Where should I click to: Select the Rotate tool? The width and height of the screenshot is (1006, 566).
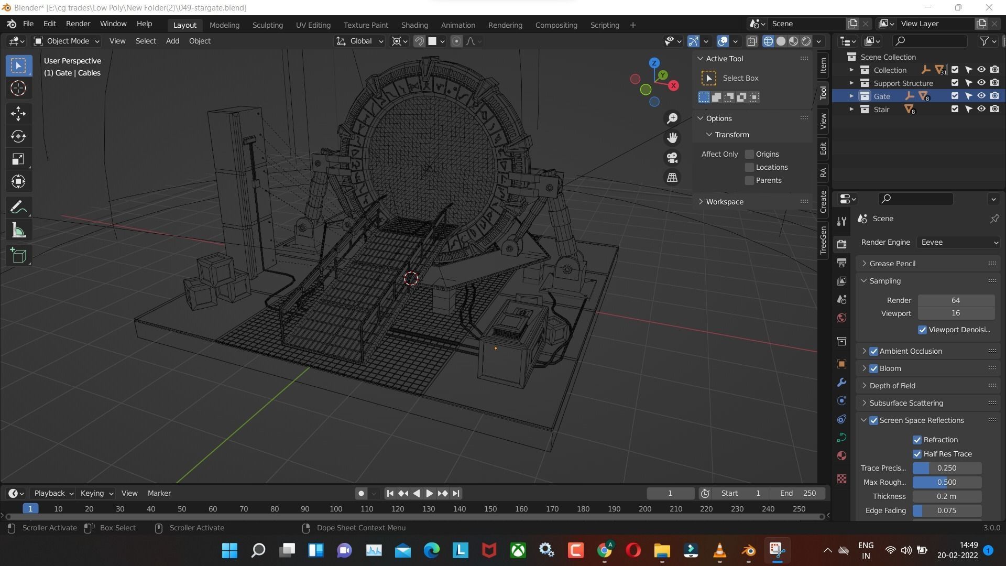click(x=18, y=137)
